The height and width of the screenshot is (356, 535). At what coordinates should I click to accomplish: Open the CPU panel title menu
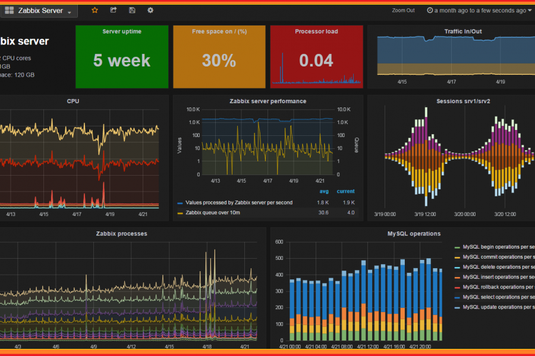73,101
